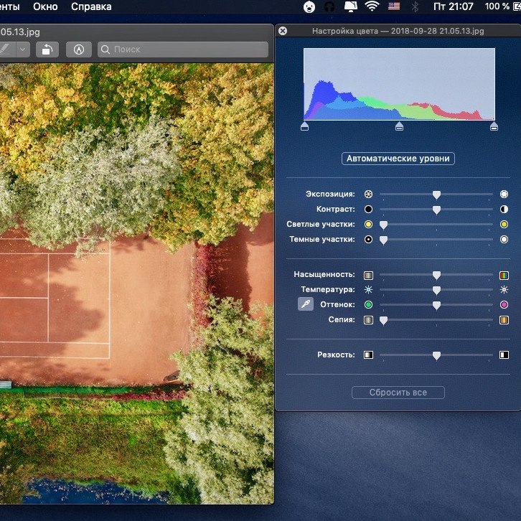Screen dimensions: 521x521
Task: Open the highlight tool dropdown arrow
Action: tap(22, 50)
